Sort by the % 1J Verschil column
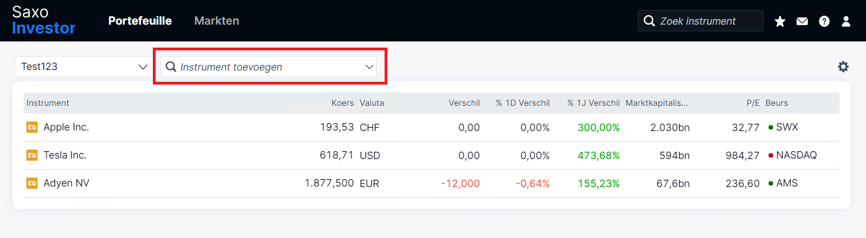866x238 pixels. (593, 103)
